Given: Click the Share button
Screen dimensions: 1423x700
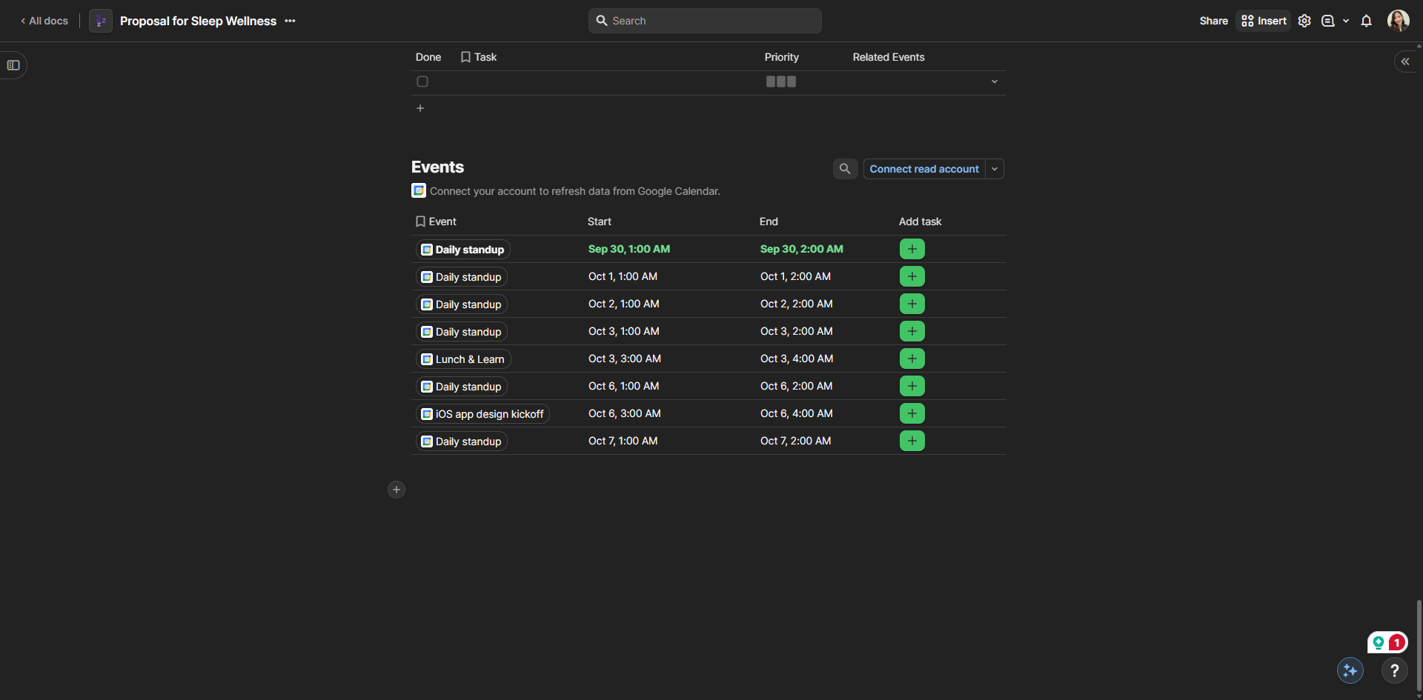Looking at the screenshot, I should [1213, 21].
